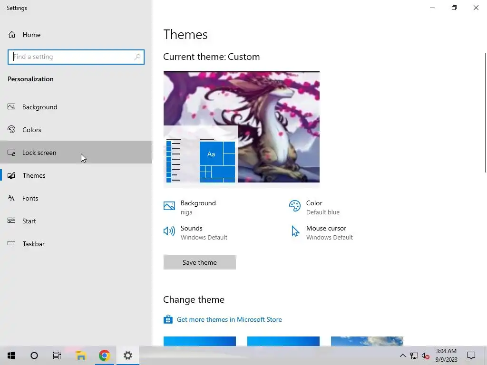The width and height of the screenshot is (487, 365).
Task: Click the Background image icon under theme preview
Action: 169,206
